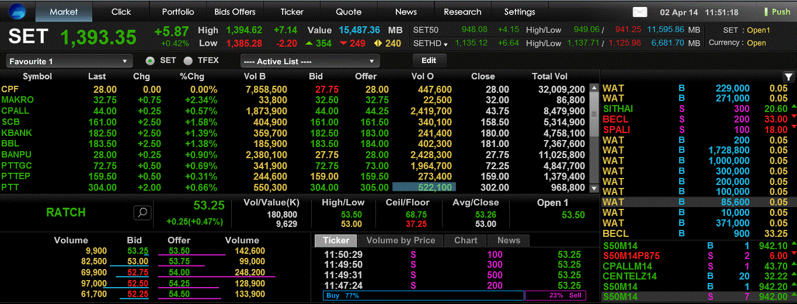Click the Buy 77% progress bar
The width and height of the screenshot is (797, 304).
tap(423, 296)
